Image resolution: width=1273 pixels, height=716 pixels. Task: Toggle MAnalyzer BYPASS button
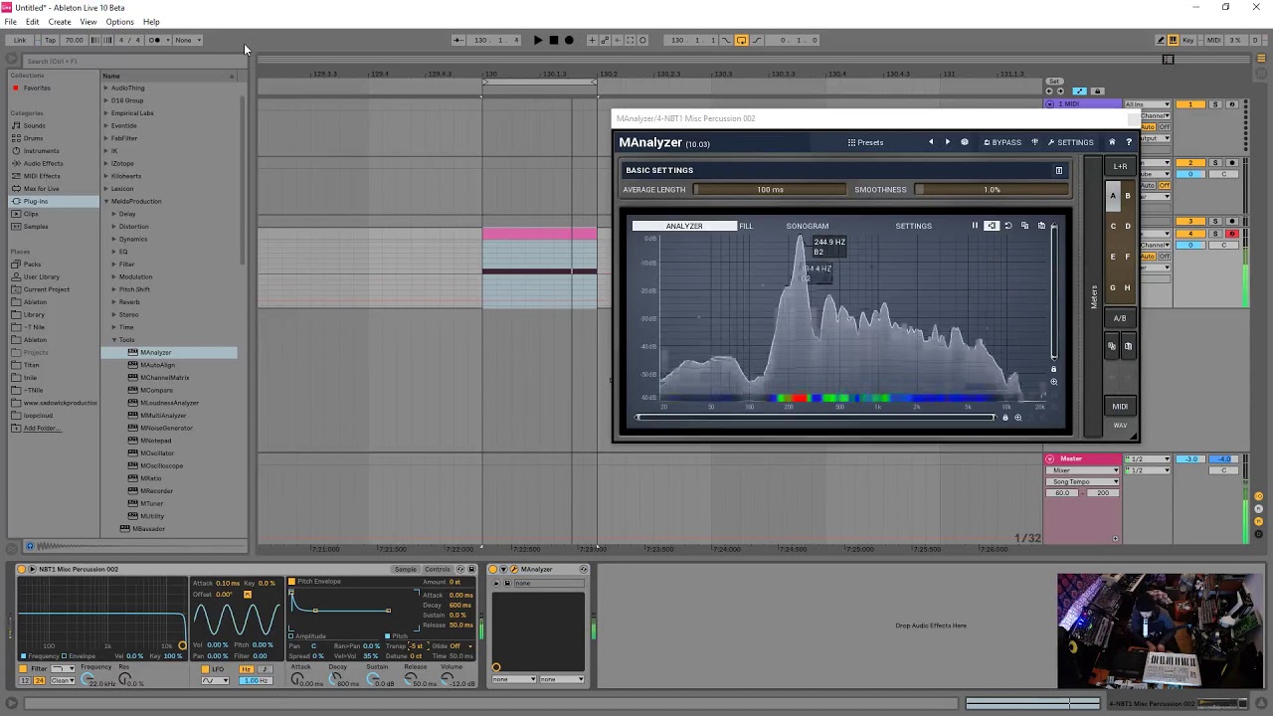pos(1002,142)
